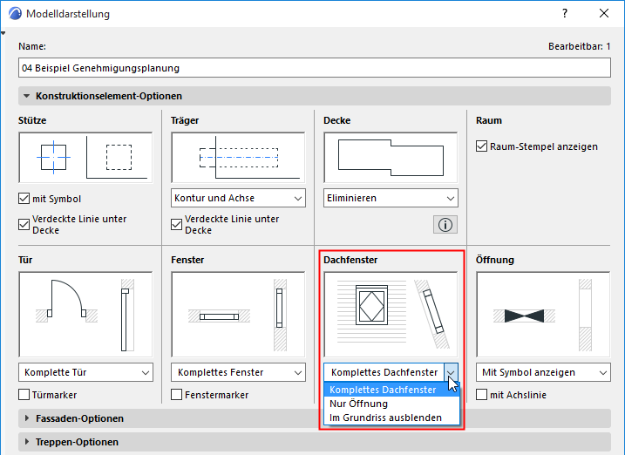Click the Träger beam preview image
Image resolution: width=625 pixels, height=455 pixels.
click(238, 157)
